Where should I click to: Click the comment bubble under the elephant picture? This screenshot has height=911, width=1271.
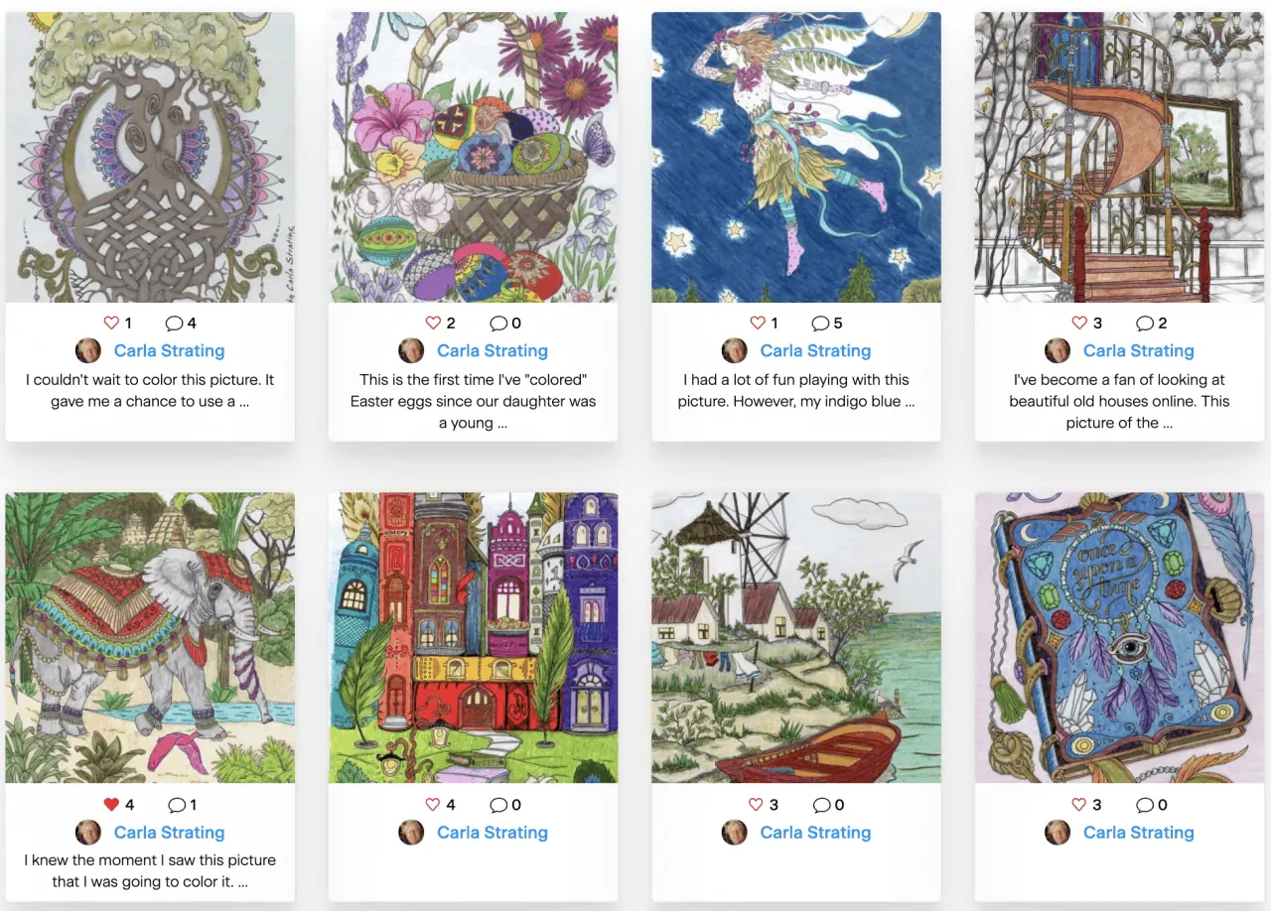(176, 805)
